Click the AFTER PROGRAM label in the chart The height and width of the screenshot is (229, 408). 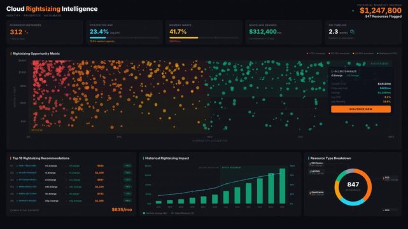pyautogui.click(x=231, y=168)
